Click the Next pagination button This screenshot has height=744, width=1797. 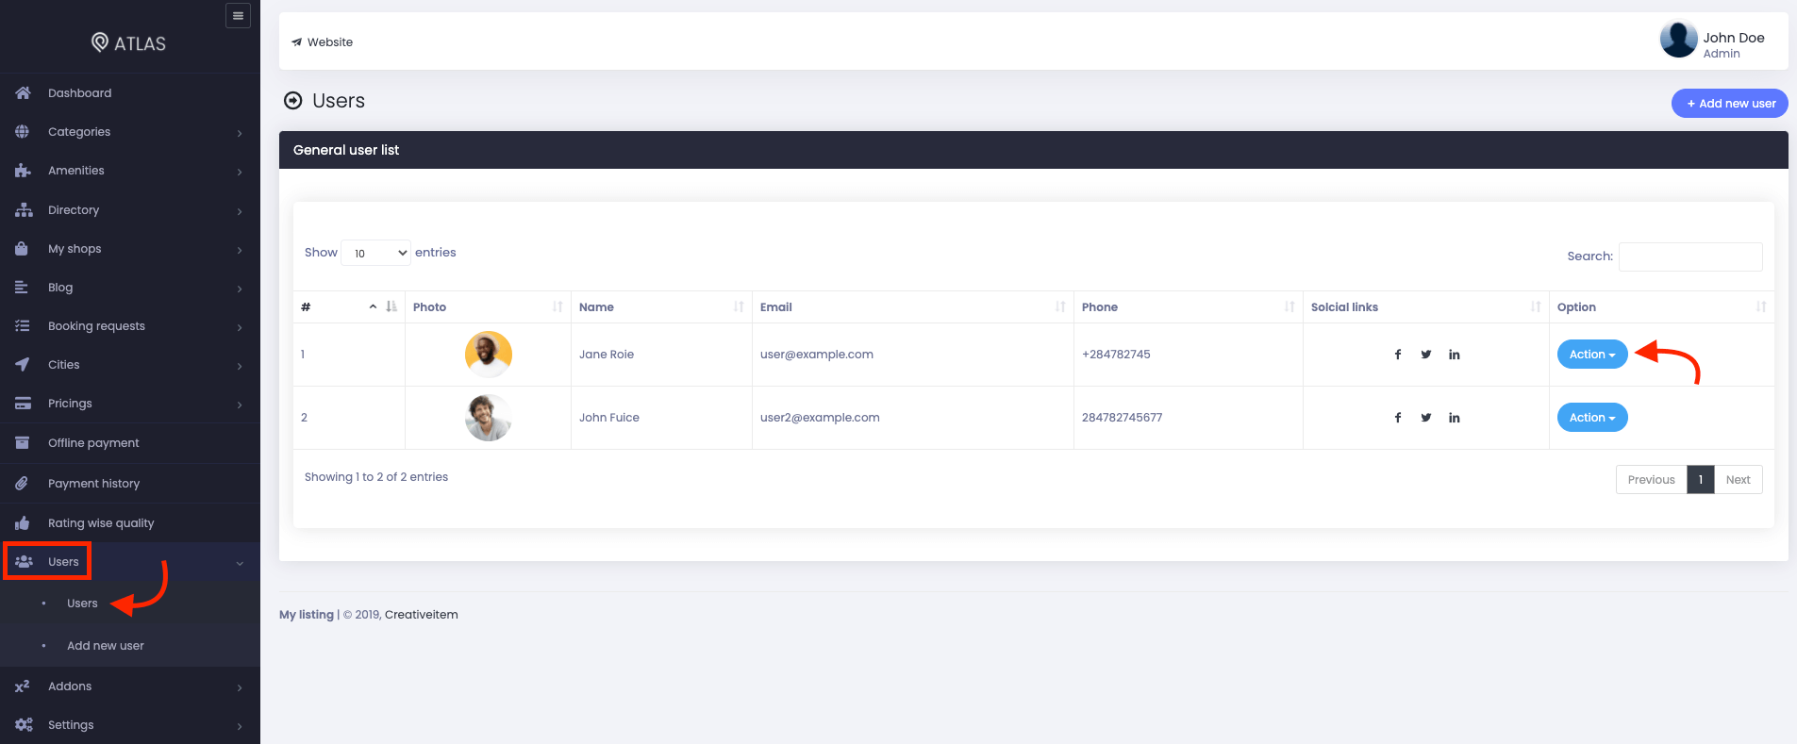pyautogui.click(x=1738, y=480)
